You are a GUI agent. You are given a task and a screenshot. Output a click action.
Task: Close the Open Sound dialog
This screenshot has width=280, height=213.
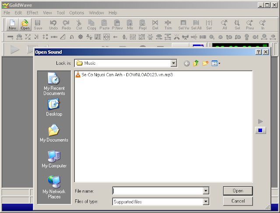point(266,52)
